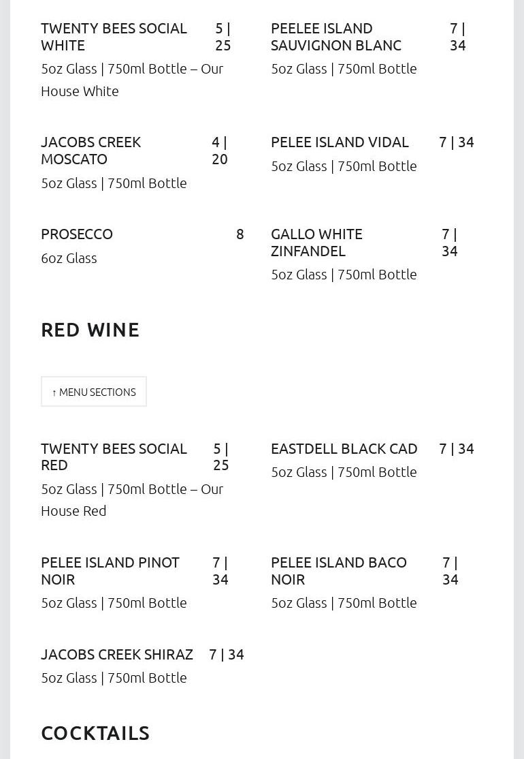Image resolution: width=524 pixels, height=759 pixels.
Task: Click the Eastdell Black Cad price
Action: (457, 449)
